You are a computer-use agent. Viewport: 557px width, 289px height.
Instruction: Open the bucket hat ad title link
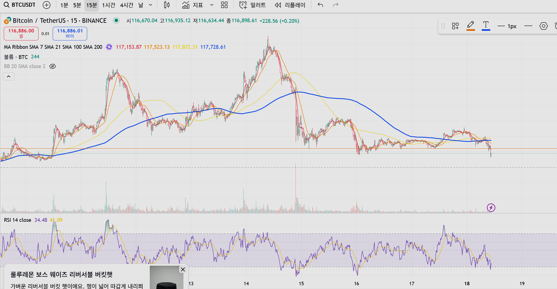click(x=61, y=275)
